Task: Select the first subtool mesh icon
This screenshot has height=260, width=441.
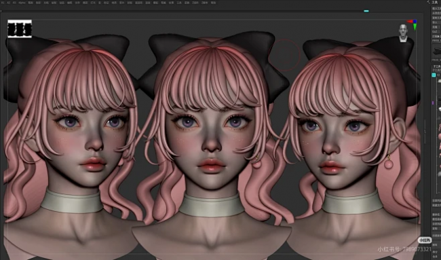Action: (440, 81)
